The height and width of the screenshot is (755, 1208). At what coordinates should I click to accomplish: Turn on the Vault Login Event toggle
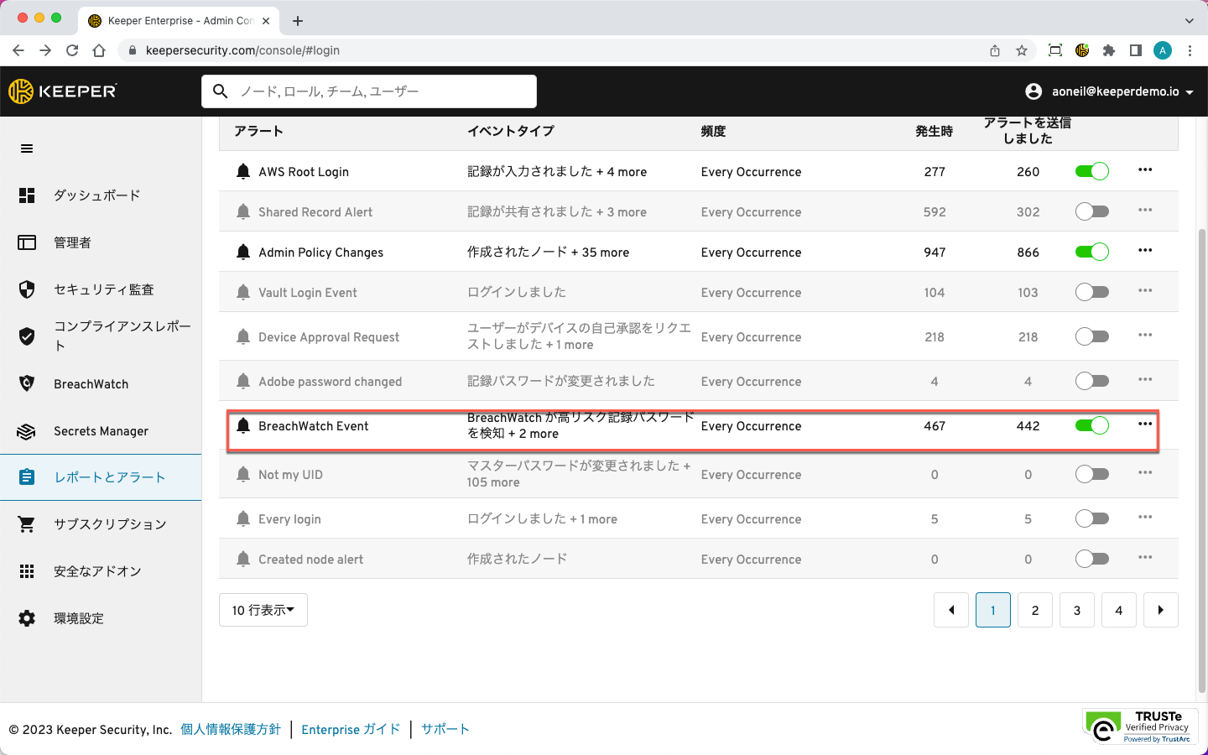coord(1092,292)
